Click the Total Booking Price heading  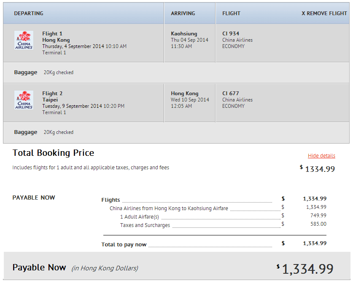[x=53, y=153]
